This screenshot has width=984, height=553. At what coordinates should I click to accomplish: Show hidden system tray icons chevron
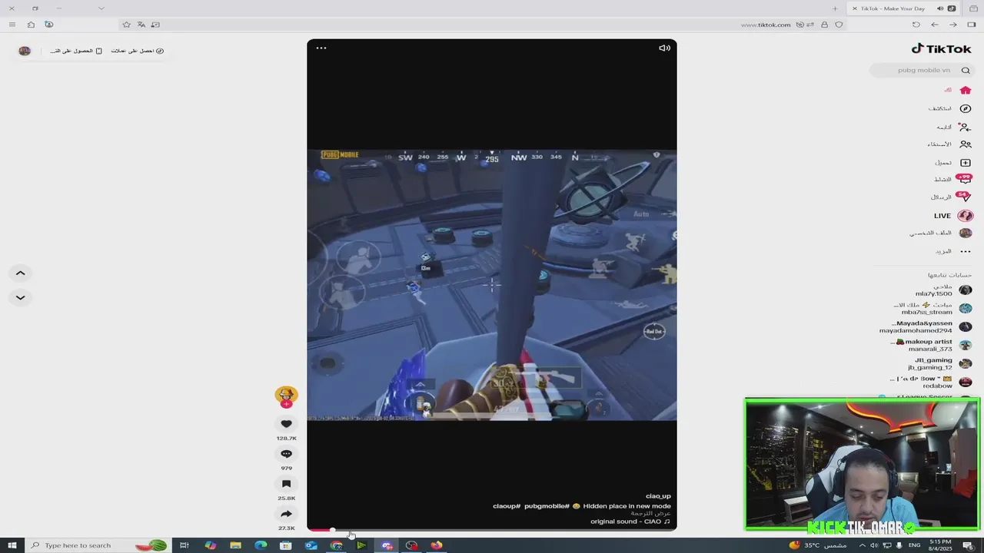(x=863, y=545)
